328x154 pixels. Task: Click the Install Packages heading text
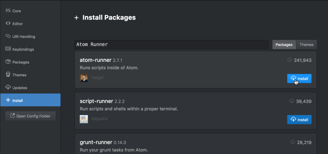(x=109, y=18)
